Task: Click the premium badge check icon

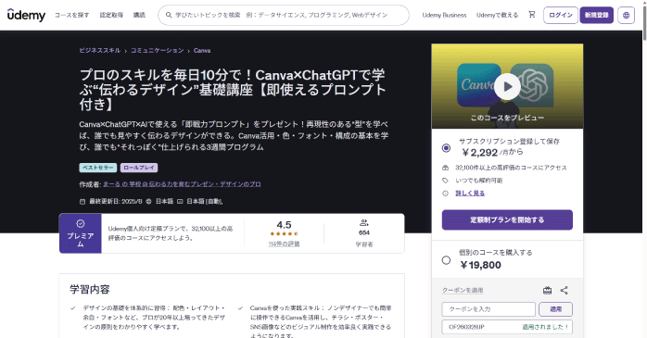Action: pyautogui.click(x=81, y=223)
